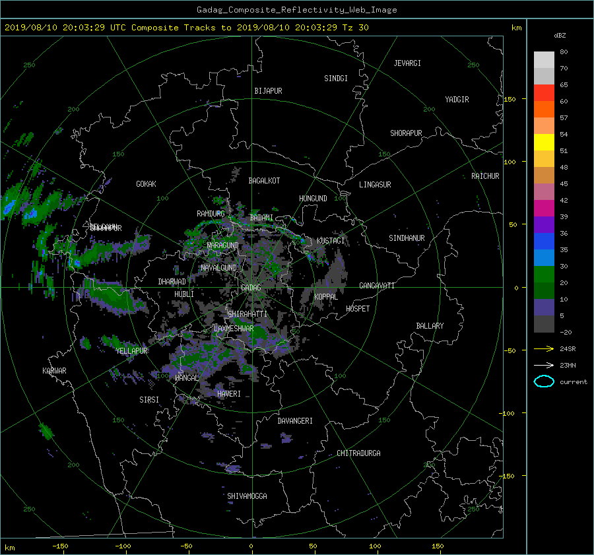Image resolution: width=594 pixels, height=555 pixels.
Task: Click the 'CHITRADURGA' city label
Action: (x=358, y=453)
